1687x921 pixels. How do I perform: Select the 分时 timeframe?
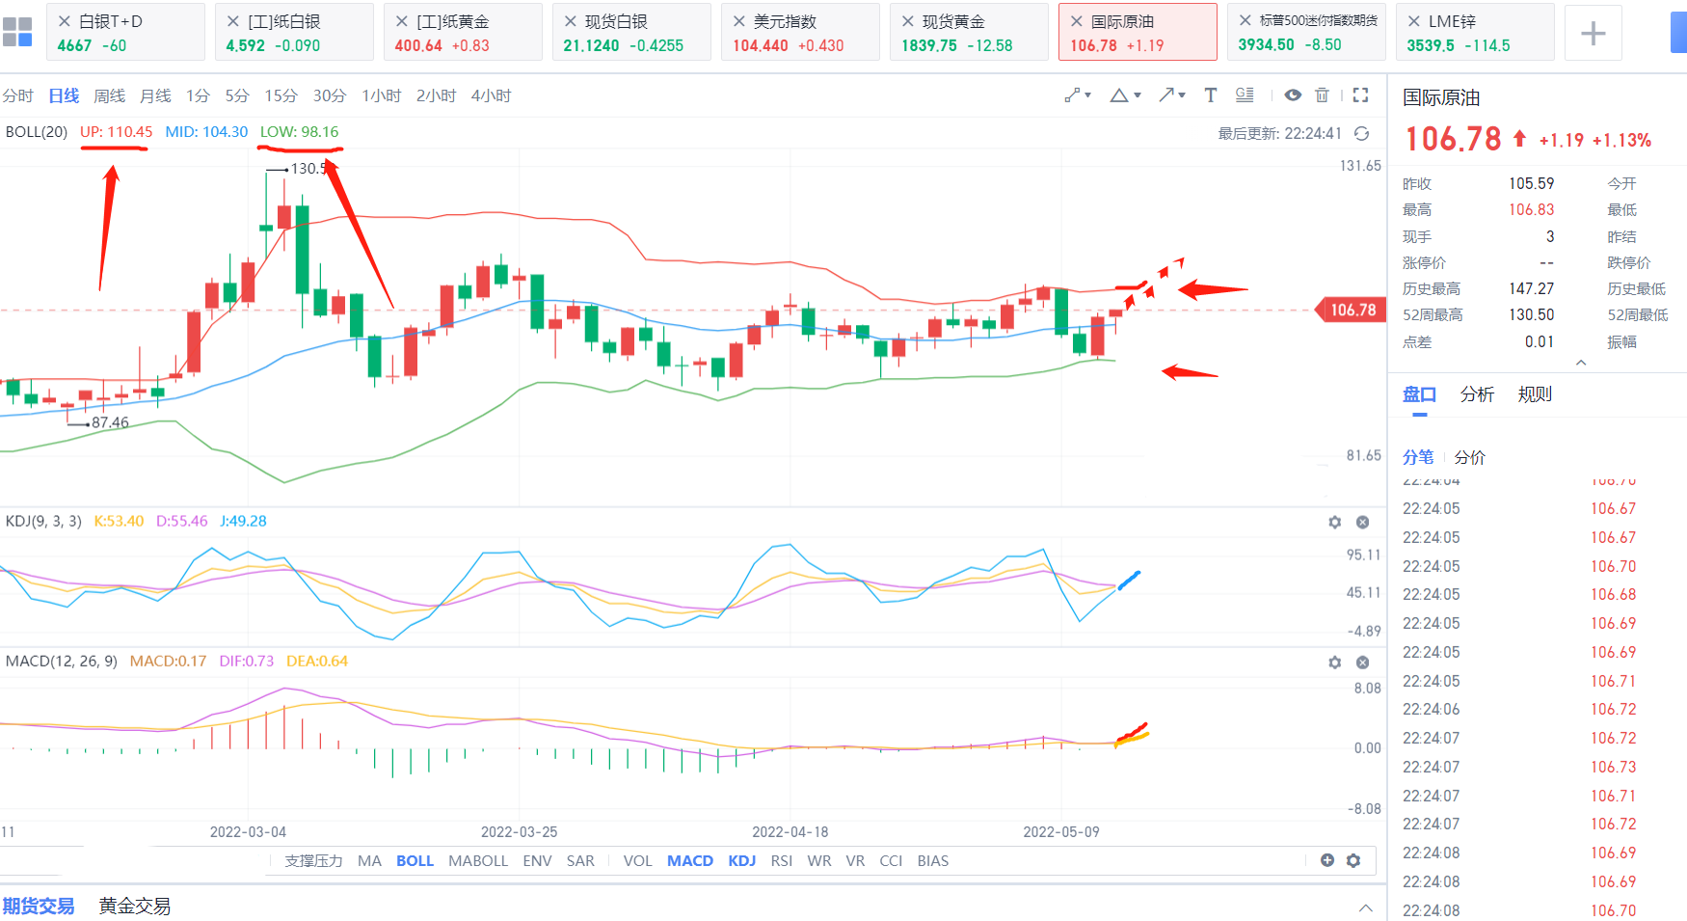coord(17,95)
